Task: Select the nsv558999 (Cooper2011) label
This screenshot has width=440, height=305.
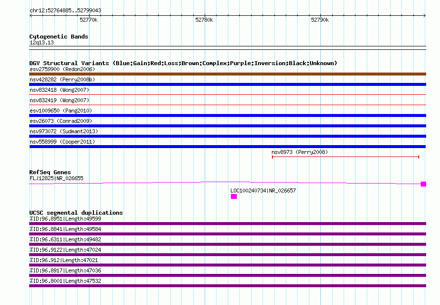Action: click(62, 142)
